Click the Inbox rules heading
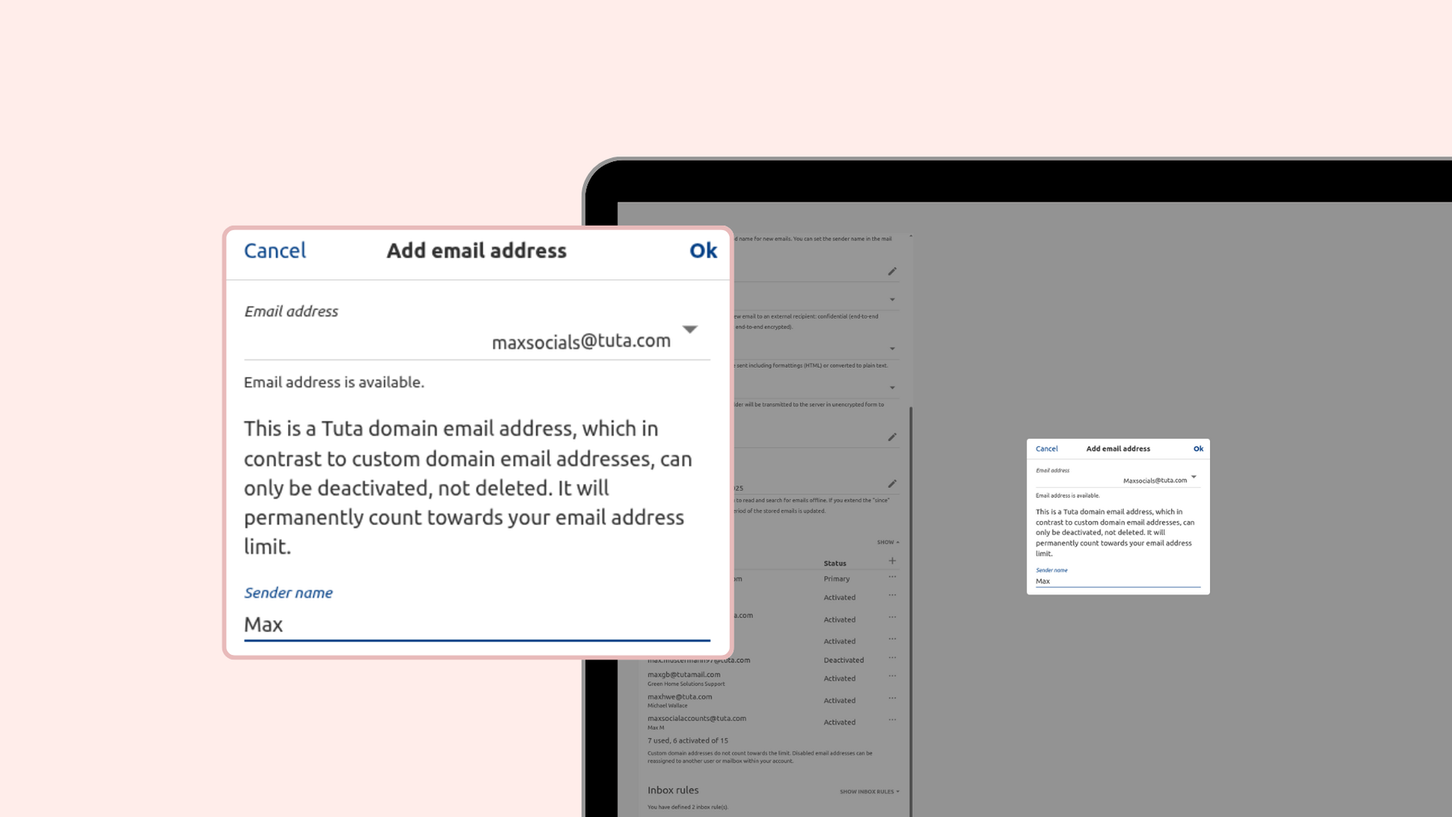 [x=673, y=790]
